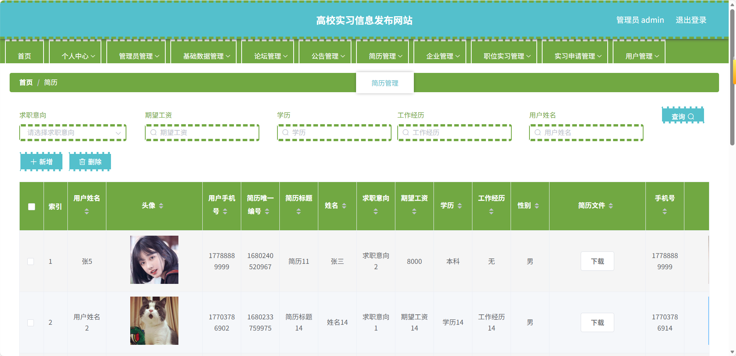Click the search icon in 期望工资 field
The width and height of the screenshot is (736, 356).
[153, 132]
